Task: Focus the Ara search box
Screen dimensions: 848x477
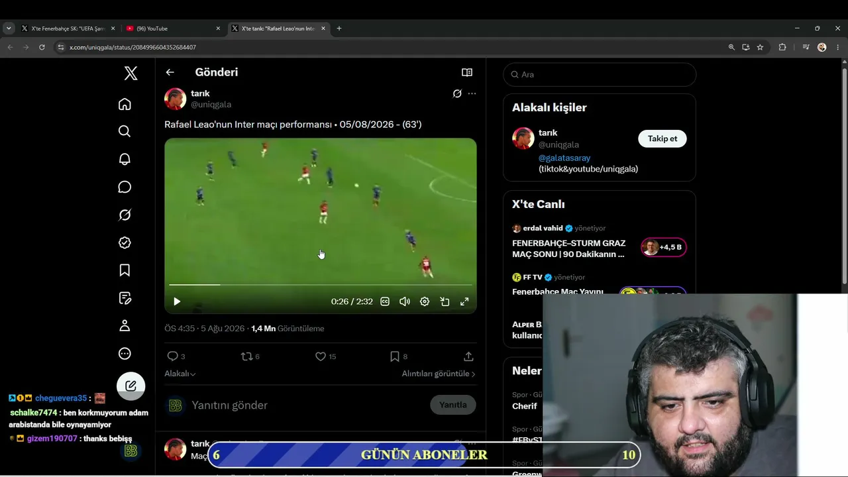Action: [600, 74]
